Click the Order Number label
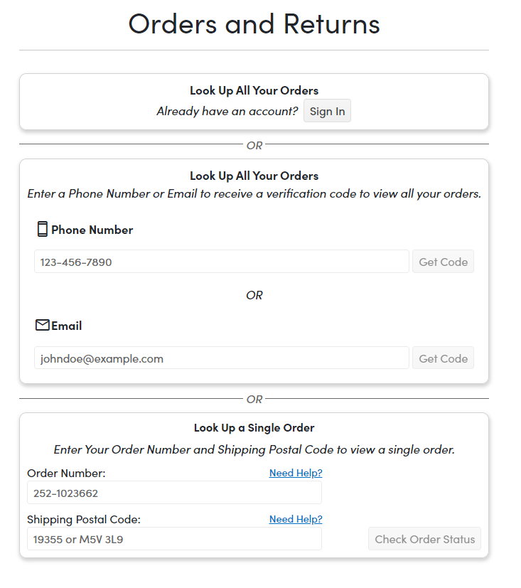This screenshot has width=521, height=588. click(66, 474)
